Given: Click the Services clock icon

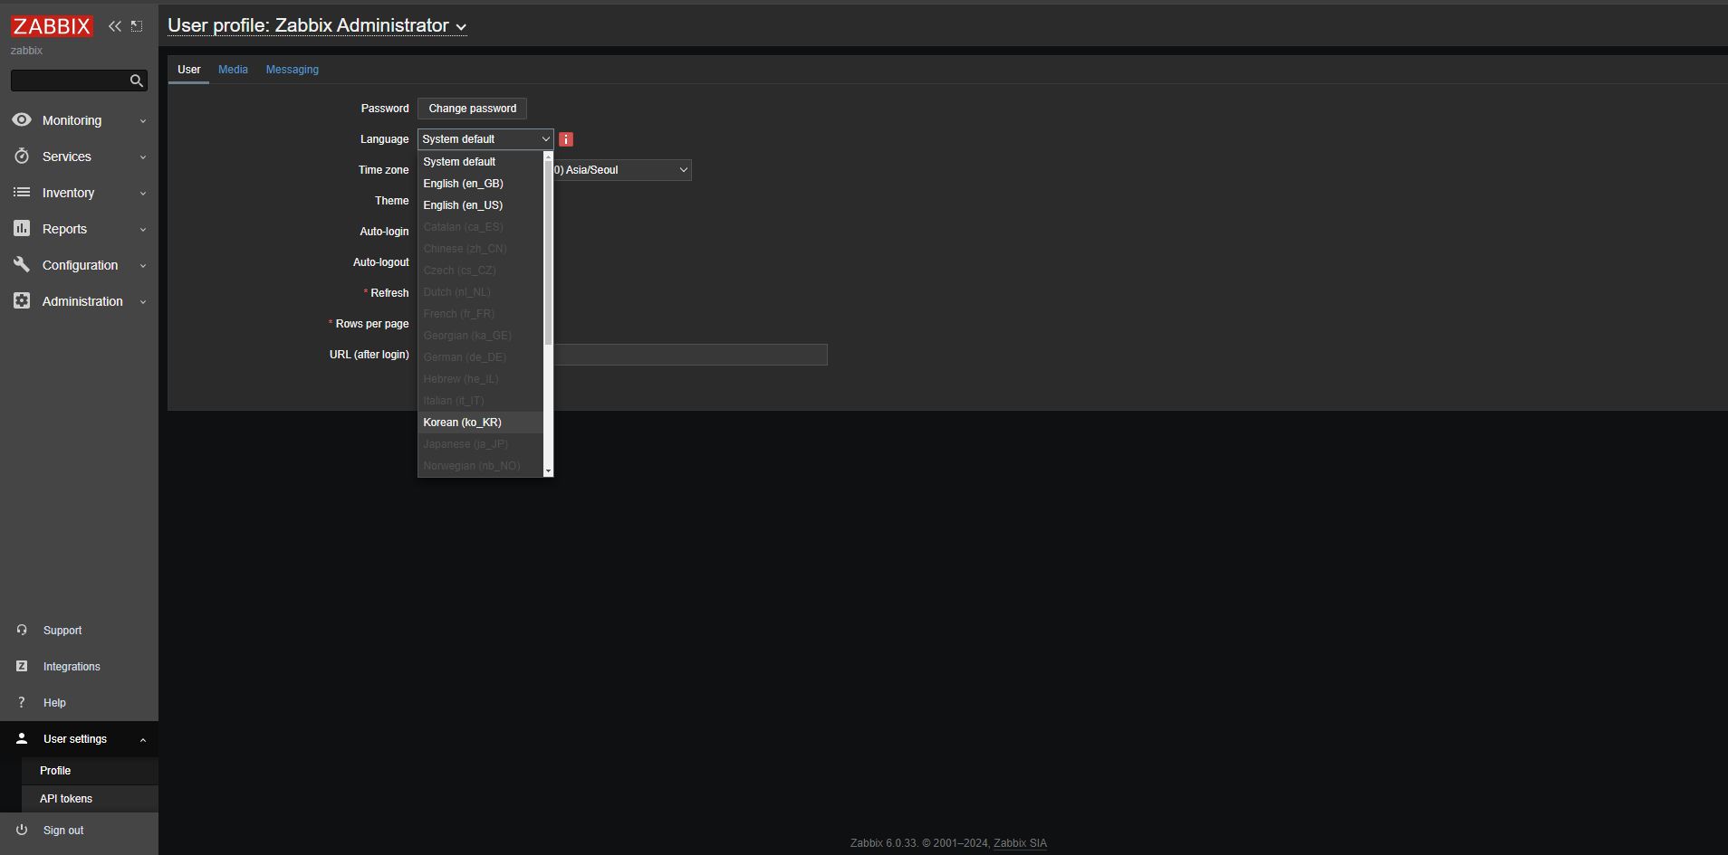Looking at the screenshot, I should tap(22, 156).
